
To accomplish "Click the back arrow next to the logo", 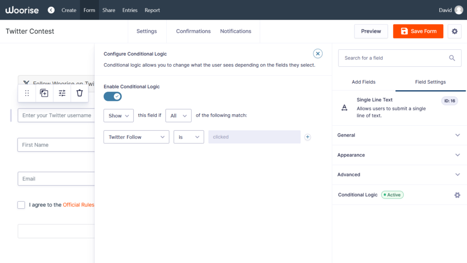I will (51, 10).
